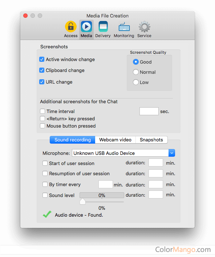Select the Media play icon
Screen dimensions: 215x257
click(86, 27)
